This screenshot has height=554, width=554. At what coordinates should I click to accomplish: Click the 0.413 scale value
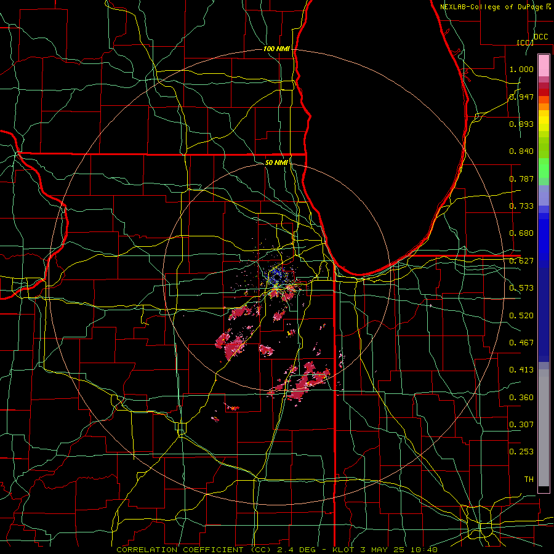(x=521, y=370)
